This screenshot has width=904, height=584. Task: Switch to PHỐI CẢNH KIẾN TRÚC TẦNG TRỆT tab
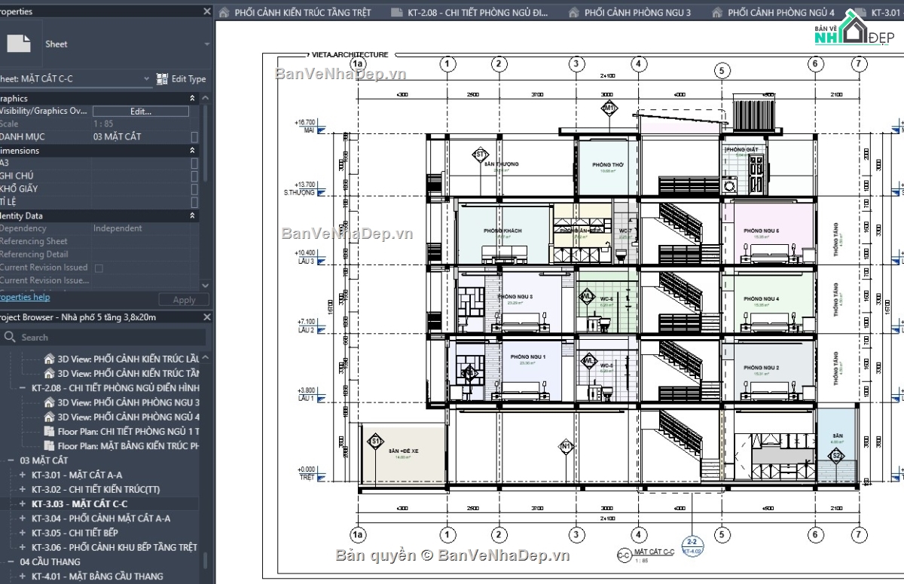(x=295, y=13)
